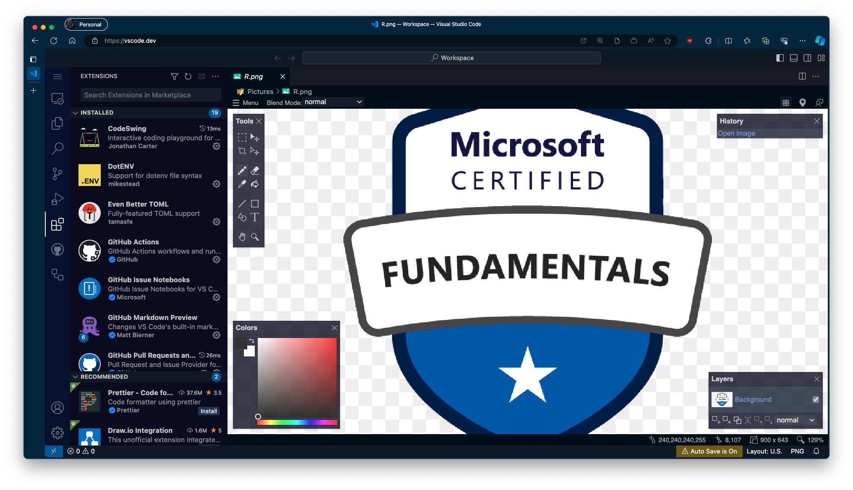
Task: Toggle Background layer visibility checkbox
Action: point(816,399)
